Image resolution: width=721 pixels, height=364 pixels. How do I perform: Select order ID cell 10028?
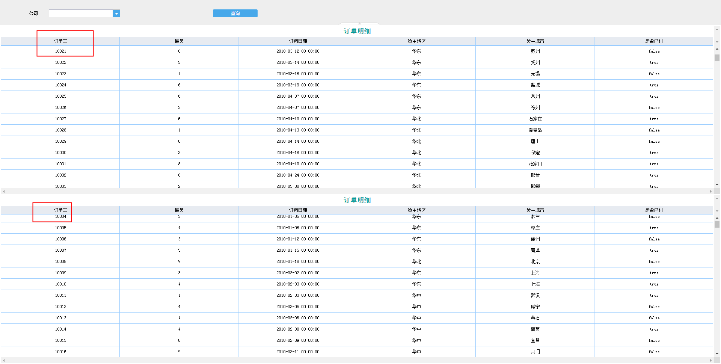(60, 130)
